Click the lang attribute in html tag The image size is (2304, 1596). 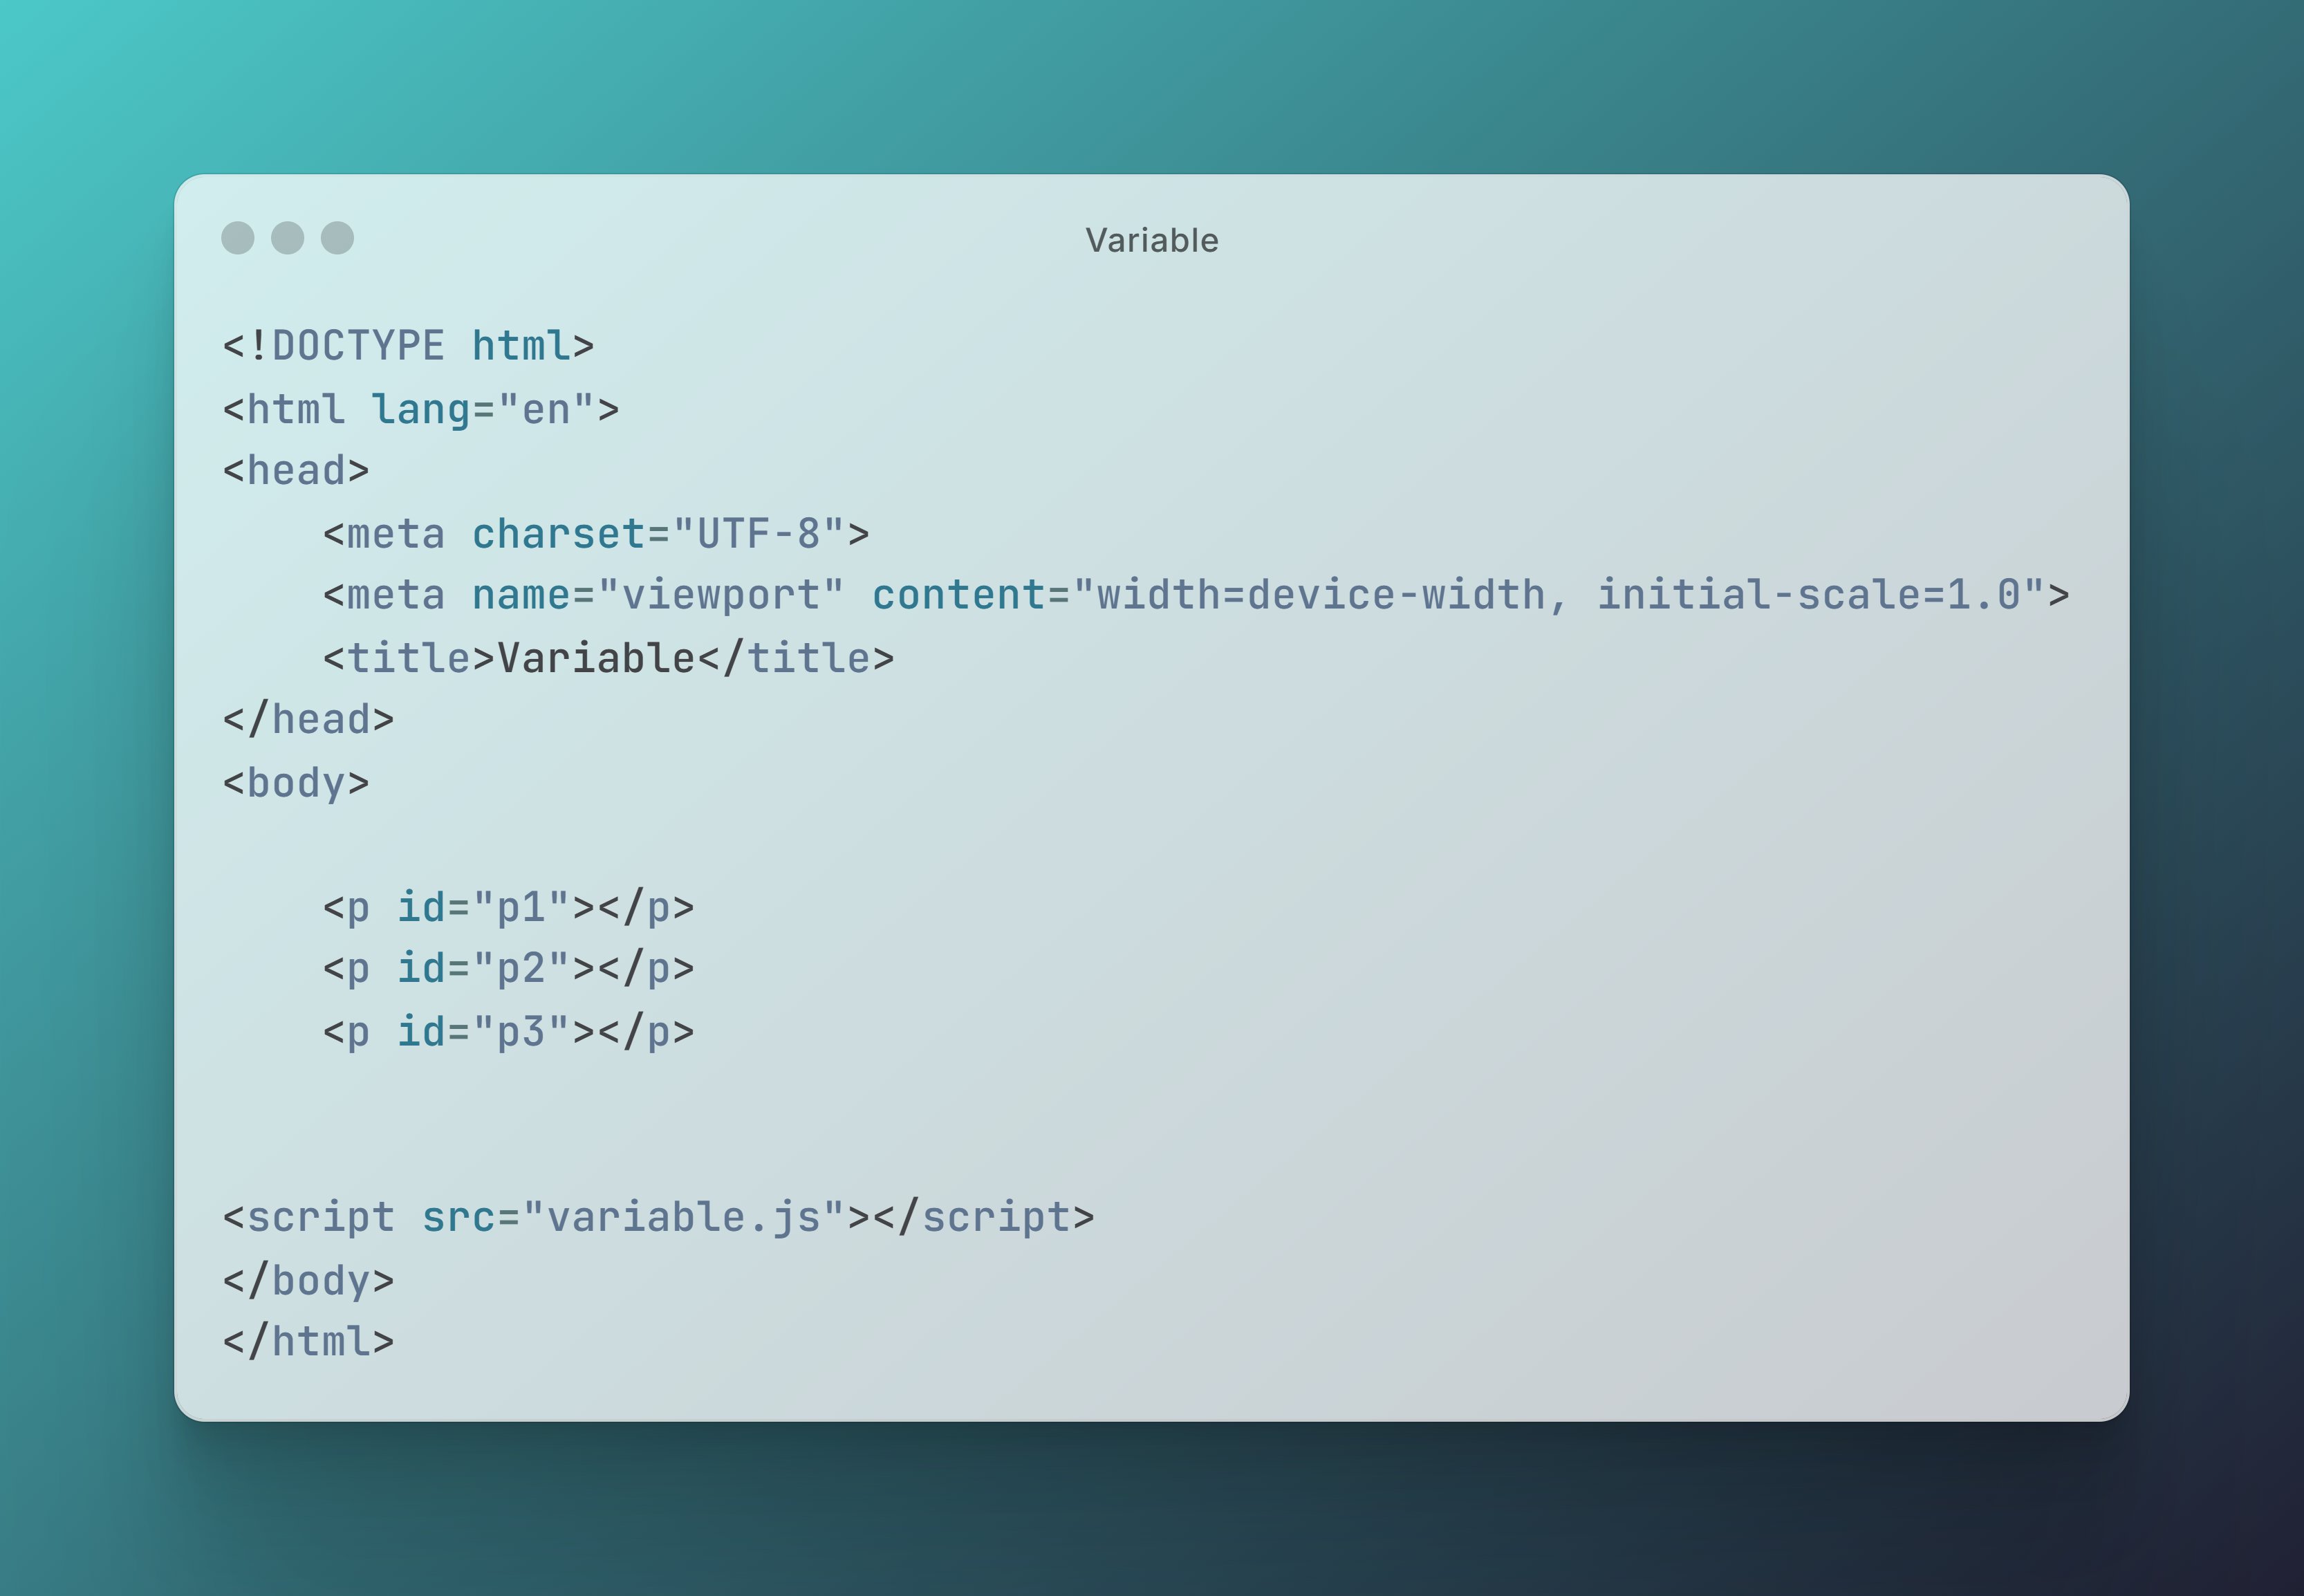420,410
